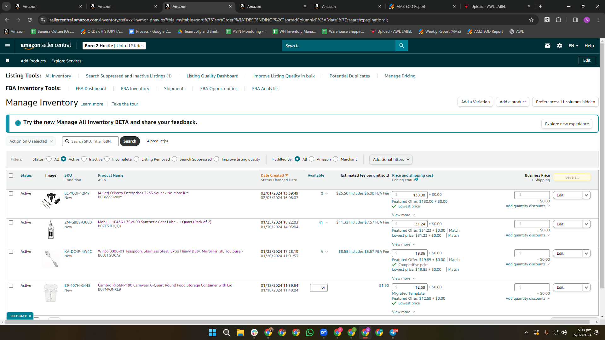Open the Mobil 1 Gear Lube product image
Viewport: 605px width, 340px height.
(51, 229)
